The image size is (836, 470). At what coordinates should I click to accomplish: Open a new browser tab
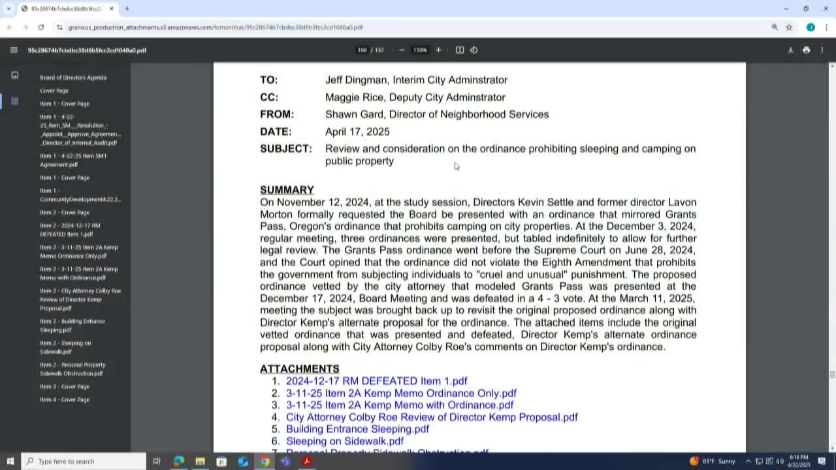click(127, 8)
